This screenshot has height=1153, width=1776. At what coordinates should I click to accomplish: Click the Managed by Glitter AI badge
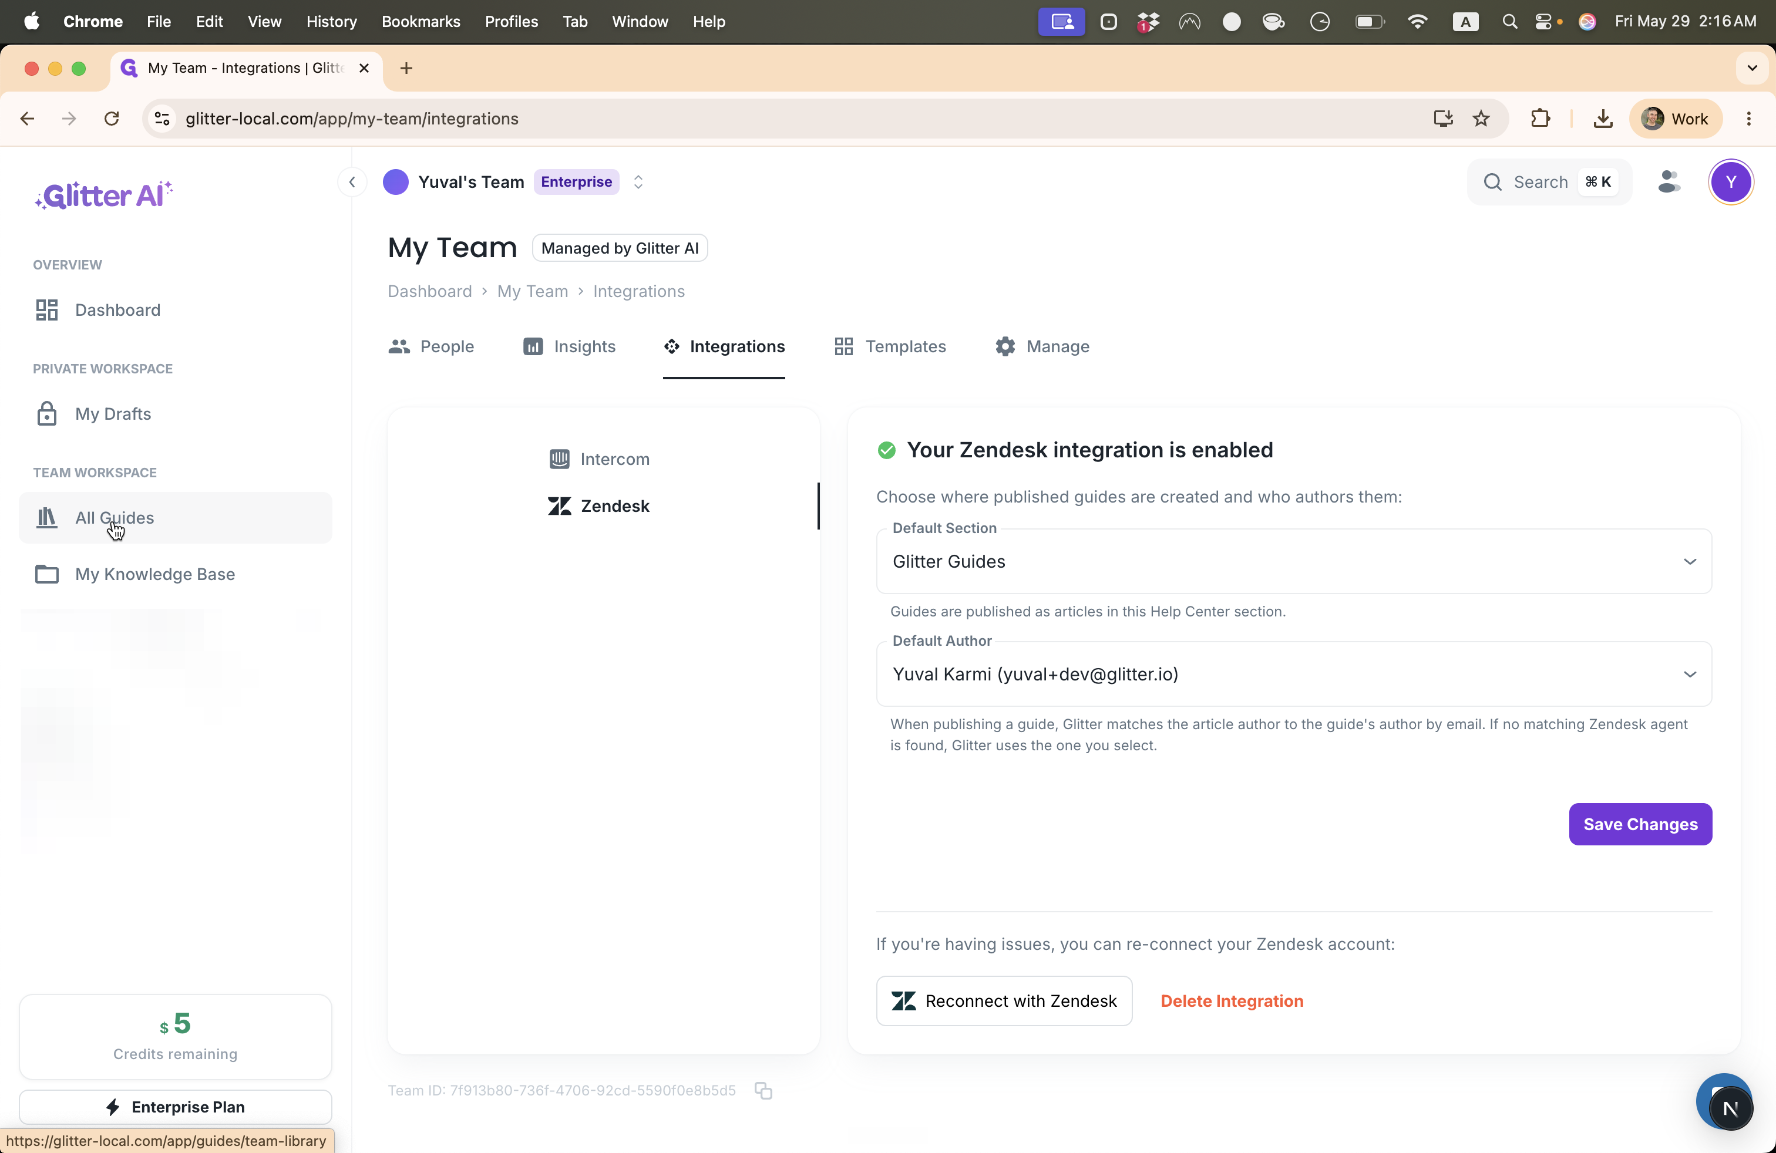pos(620,248)
